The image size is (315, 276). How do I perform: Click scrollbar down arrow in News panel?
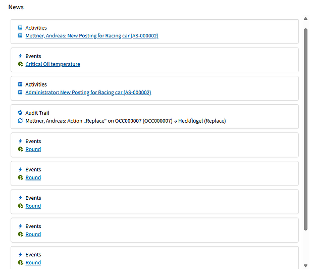[x=305, y=266]
